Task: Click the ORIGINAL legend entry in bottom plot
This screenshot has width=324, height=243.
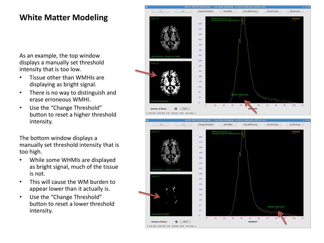Action: [295, 132]
